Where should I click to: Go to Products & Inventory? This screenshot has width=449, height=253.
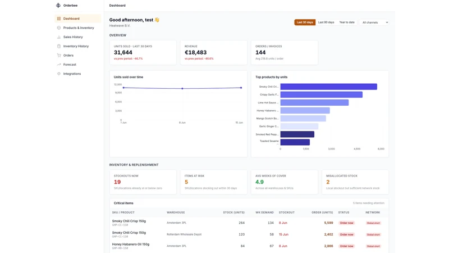(77, 28)
